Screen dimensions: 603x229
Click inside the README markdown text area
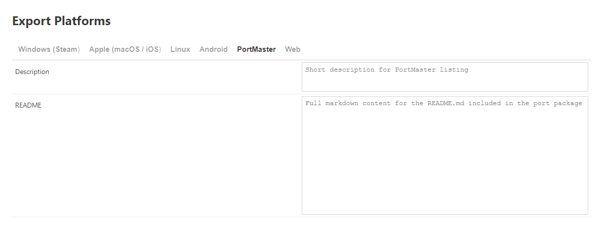[x=444, y=148]
